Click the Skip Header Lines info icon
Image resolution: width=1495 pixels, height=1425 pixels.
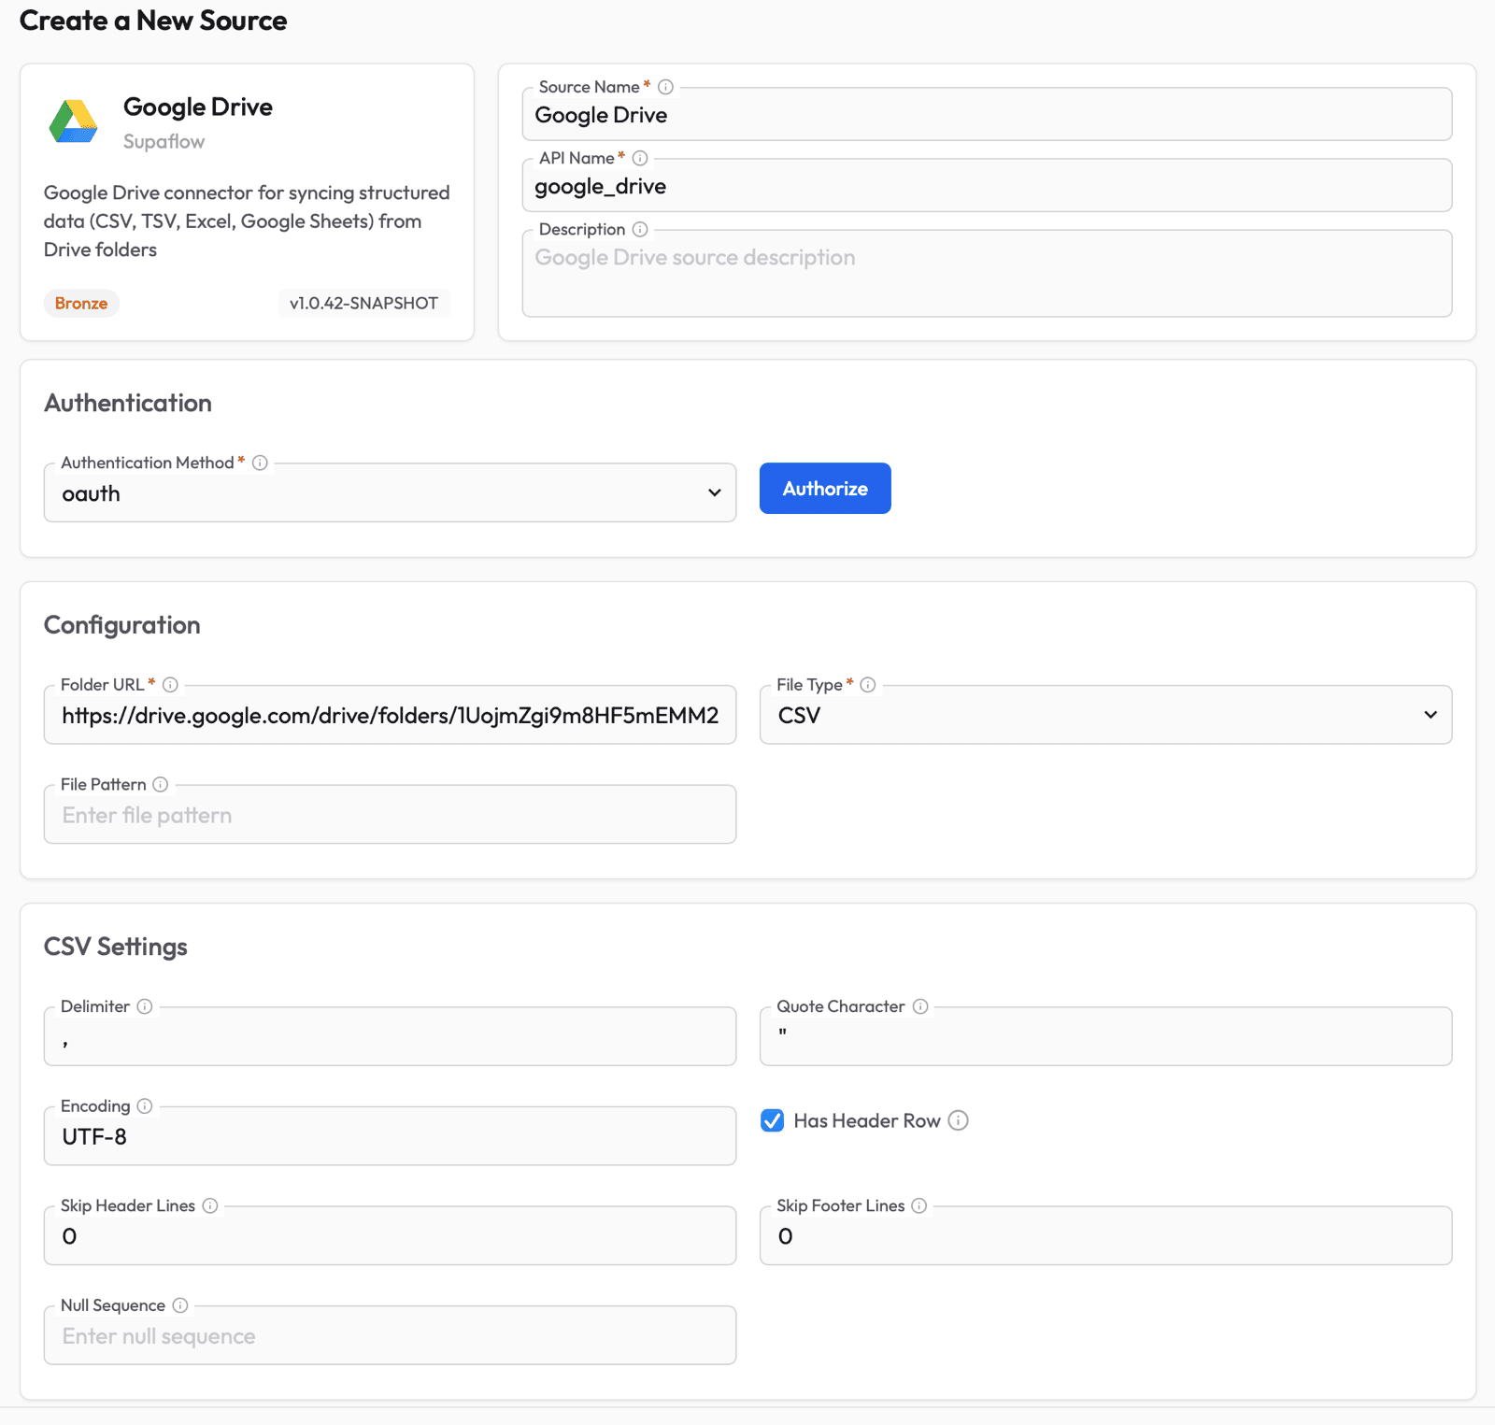[x=210, y=1205]
